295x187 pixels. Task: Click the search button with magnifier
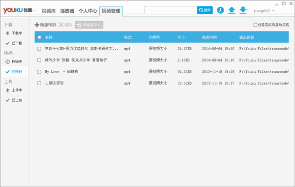pyautogui.click(x=205, y=10)
